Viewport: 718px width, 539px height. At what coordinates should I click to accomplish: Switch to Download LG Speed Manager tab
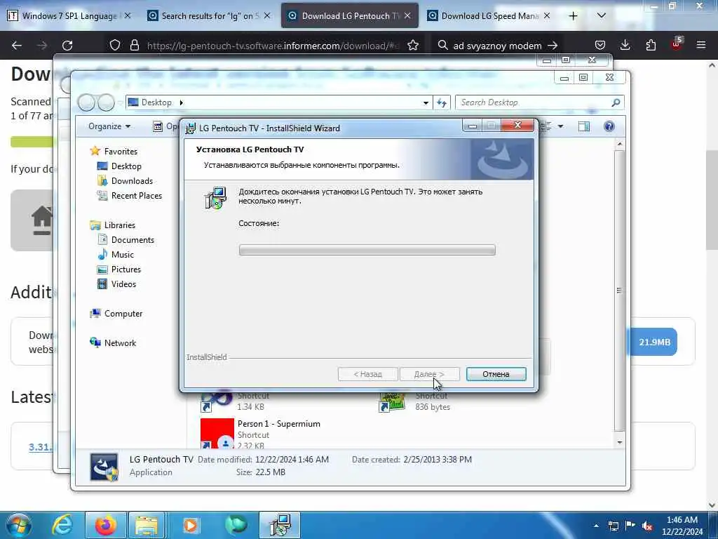(489, 16)
